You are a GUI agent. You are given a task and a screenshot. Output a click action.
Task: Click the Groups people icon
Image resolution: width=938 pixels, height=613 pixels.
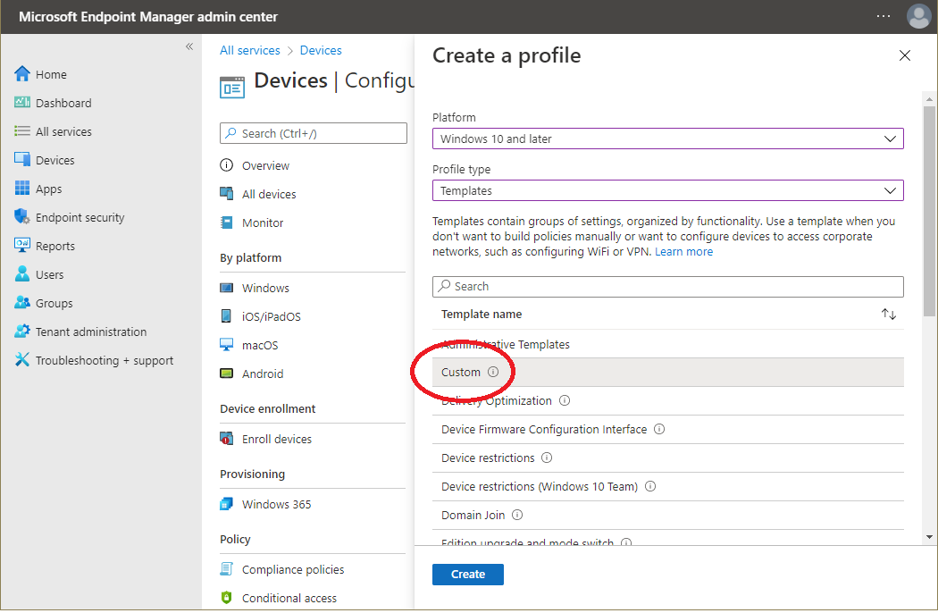(22, 302)
